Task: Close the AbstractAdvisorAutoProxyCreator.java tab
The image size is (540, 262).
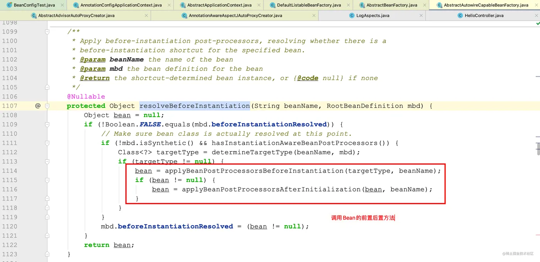Action: [x=146, y=16]
